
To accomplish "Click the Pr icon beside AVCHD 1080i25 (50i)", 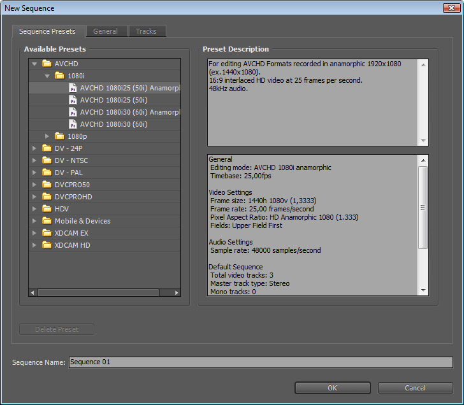I will [73, 100].
